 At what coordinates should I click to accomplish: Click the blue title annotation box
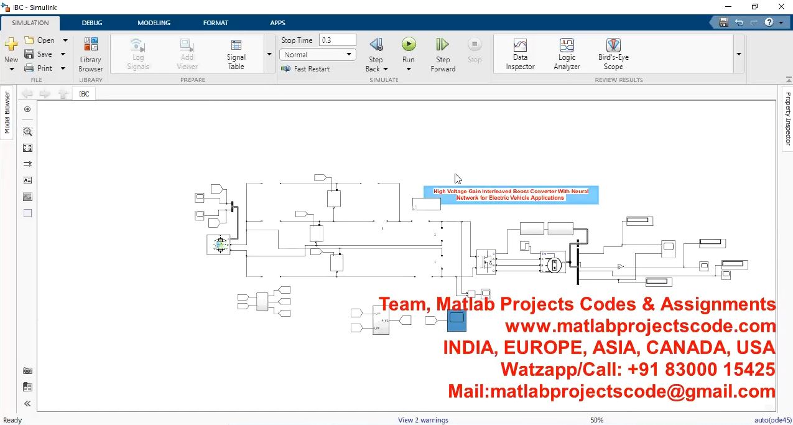pyautogui.click(x=511, y=195)
